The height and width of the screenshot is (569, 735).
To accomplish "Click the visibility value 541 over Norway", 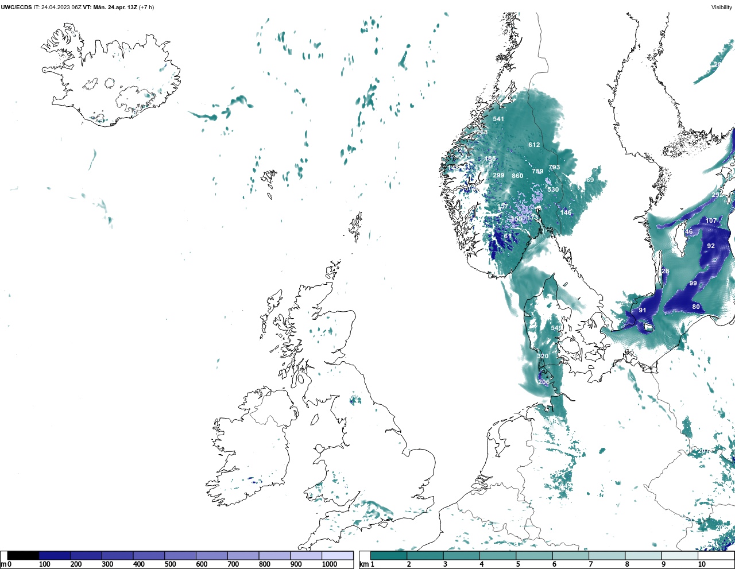I will pyautogui.click(x=498, y=119).
